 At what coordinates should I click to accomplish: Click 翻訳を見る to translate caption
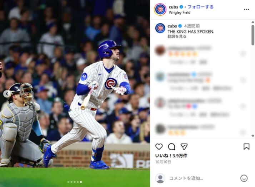(x=177, y=36)
